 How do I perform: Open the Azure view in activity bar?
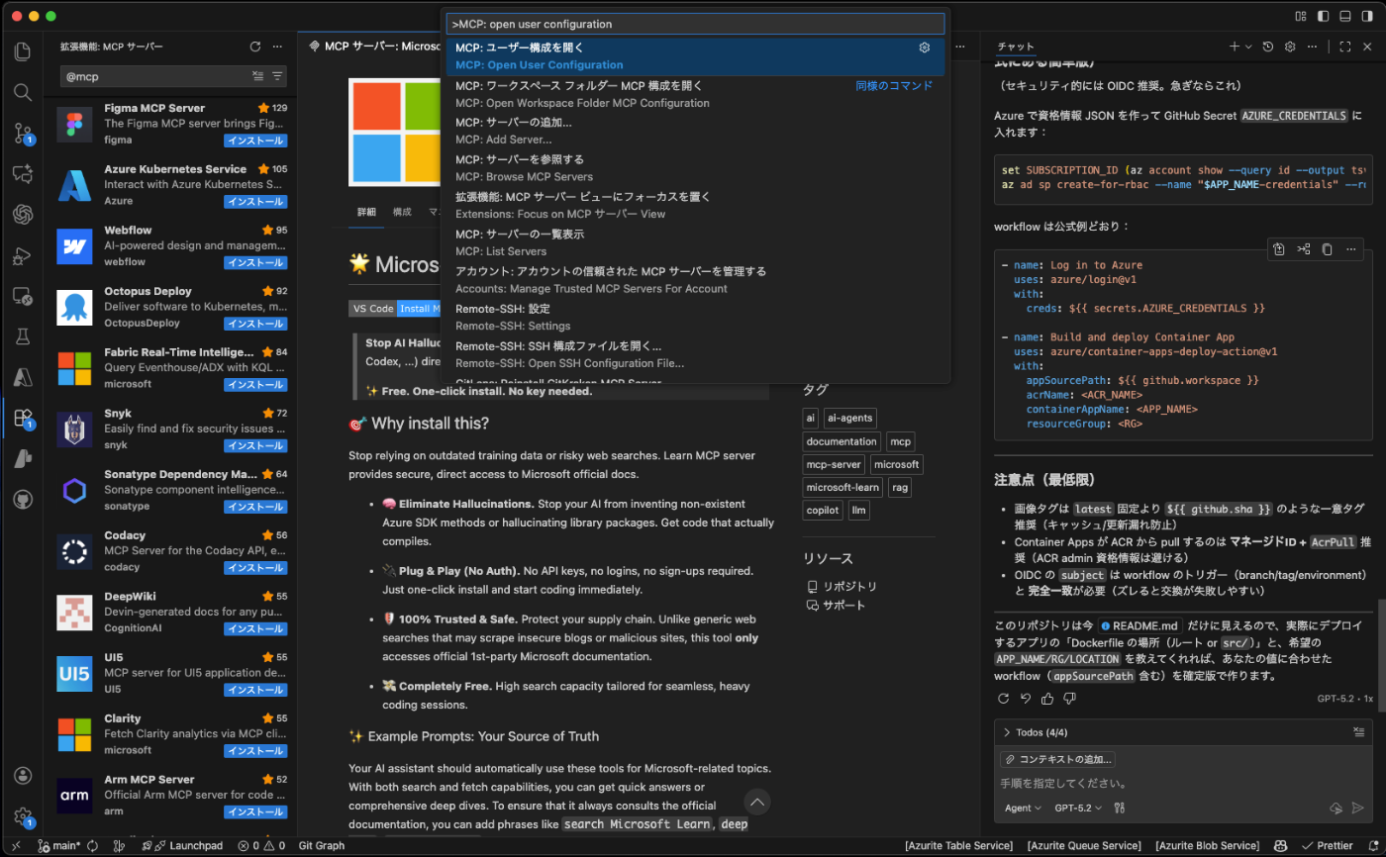pos(22,377)
